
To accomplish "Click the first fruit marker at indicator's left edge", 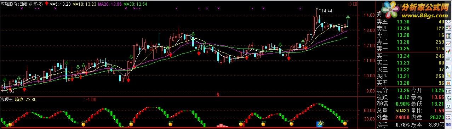I will [x=10, y=124].
